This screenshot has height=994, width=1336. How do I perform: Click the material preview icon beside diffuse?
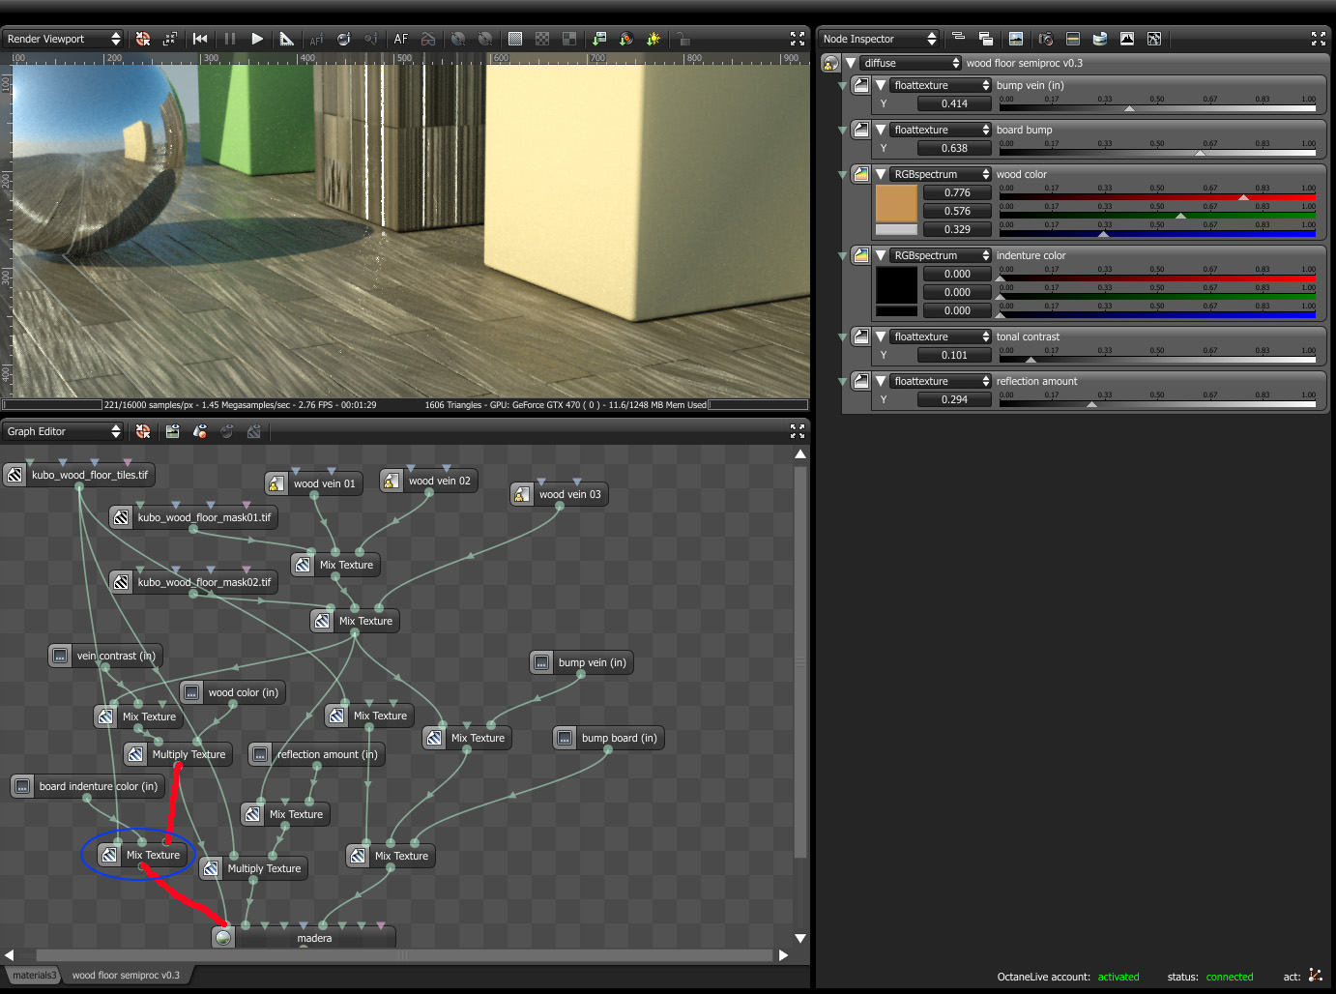(x=830, y=63)
